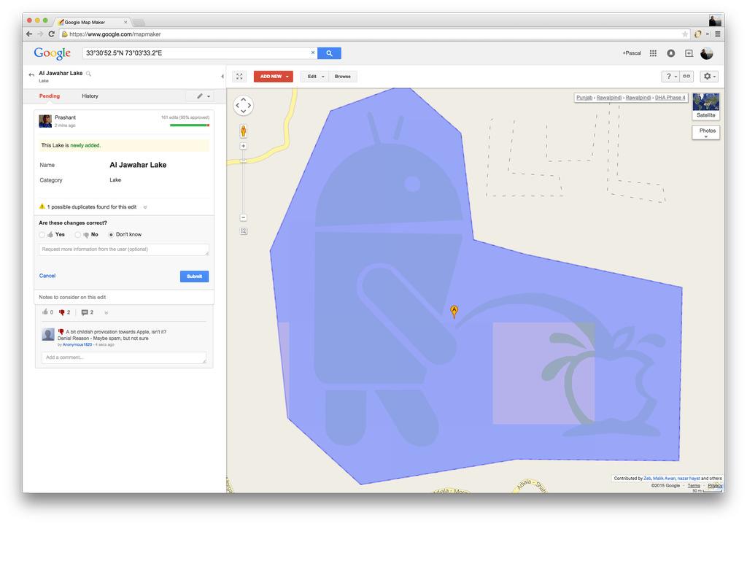Image resolution: width=747 pixels, height=561 pixels.
Task: Click the orange A map marker
Action: pyautogui.click(x=454, y=312)
